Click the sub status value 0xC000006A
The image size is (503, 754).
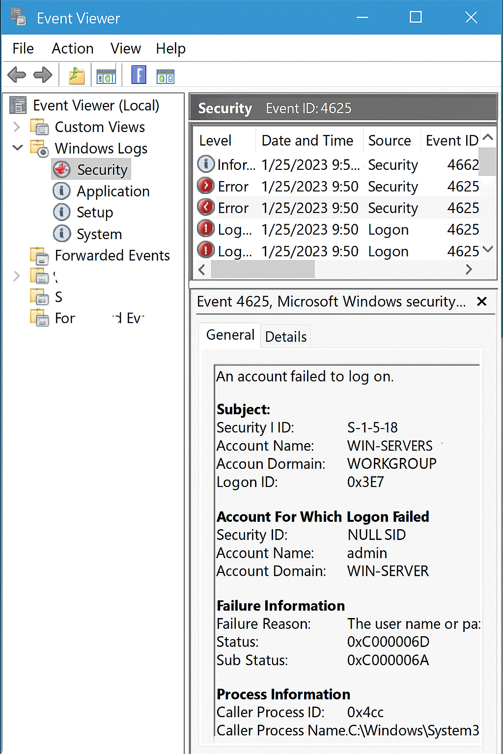[x=388, y=660]
